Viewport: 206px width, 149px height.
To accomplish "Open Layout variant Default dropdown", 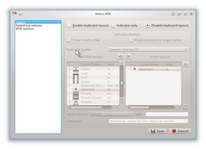I will [x=111, y=114].
